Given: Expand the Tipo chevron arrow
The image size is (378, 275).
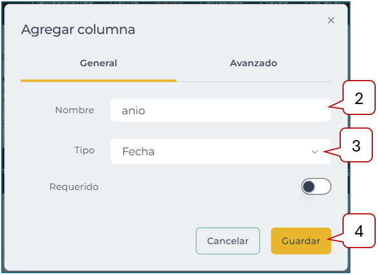Looking at the screenshot, I should (x=314, y=152).
